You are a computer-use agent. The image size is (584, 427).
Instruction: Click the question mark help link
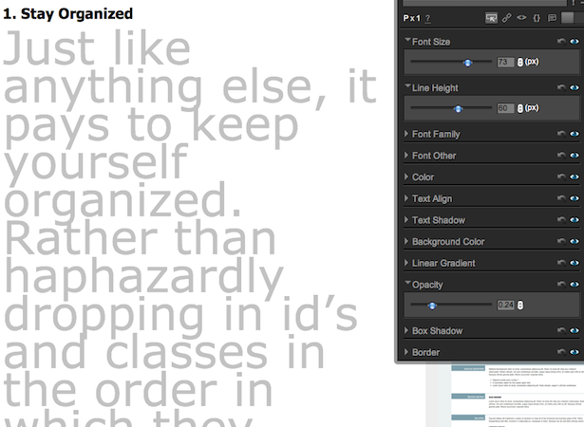point(427,18)
